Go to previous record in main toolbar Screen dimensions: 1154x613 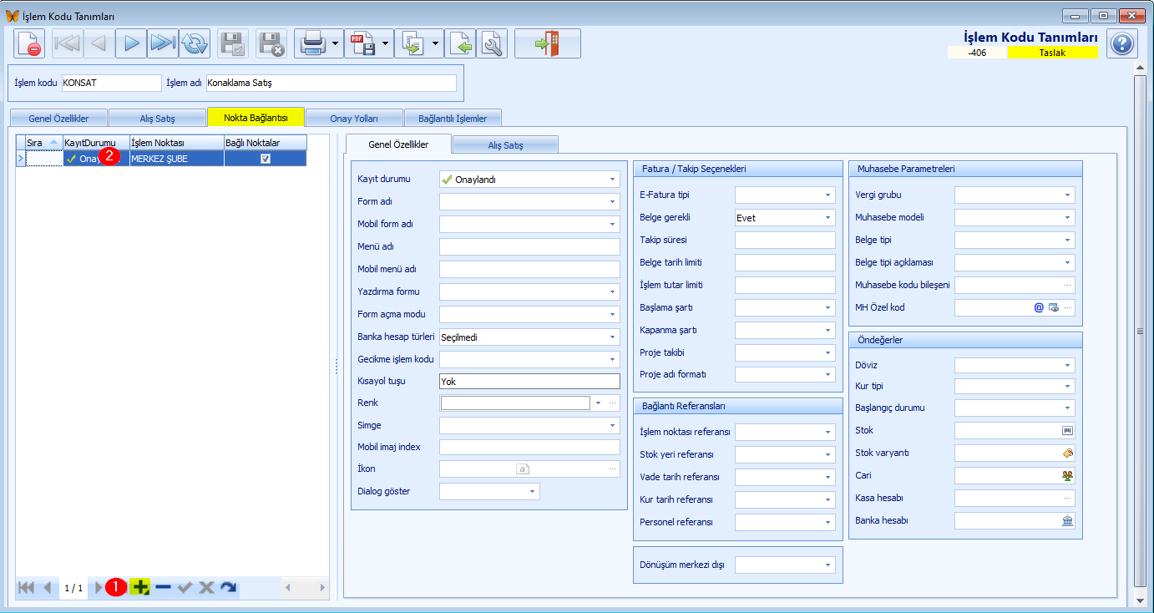pyautogui.click(x=99, y=43)
